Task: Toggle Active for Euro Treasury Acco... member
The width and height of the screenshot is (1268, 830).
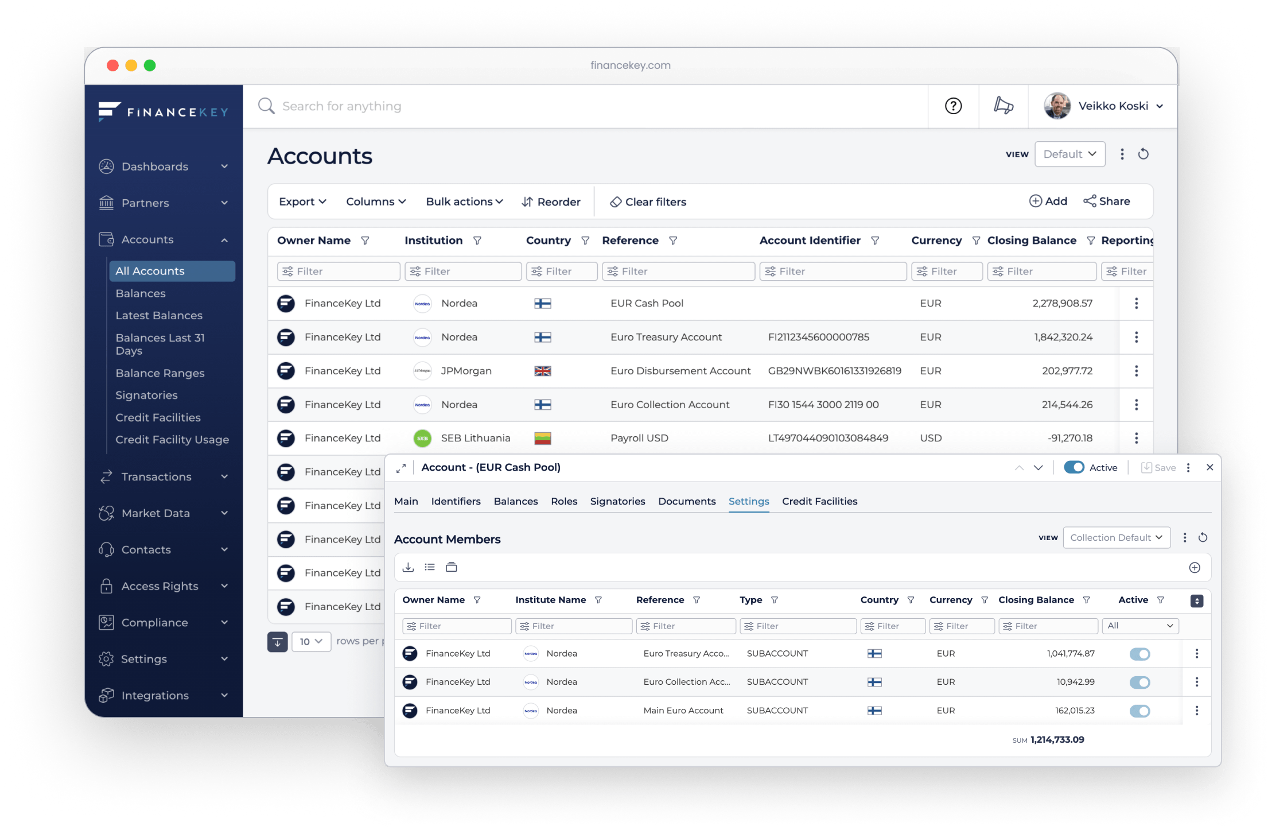Action: point(1139,654)
